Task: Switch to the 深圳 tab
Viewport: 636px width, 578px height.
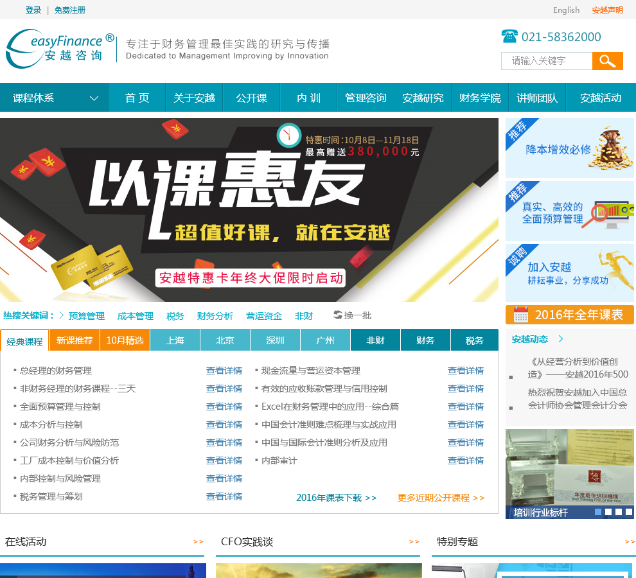Action: tap(276, 340)
